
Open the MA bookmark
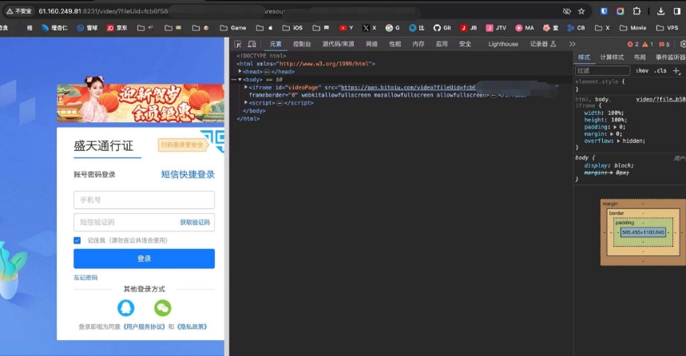(524, 28)
